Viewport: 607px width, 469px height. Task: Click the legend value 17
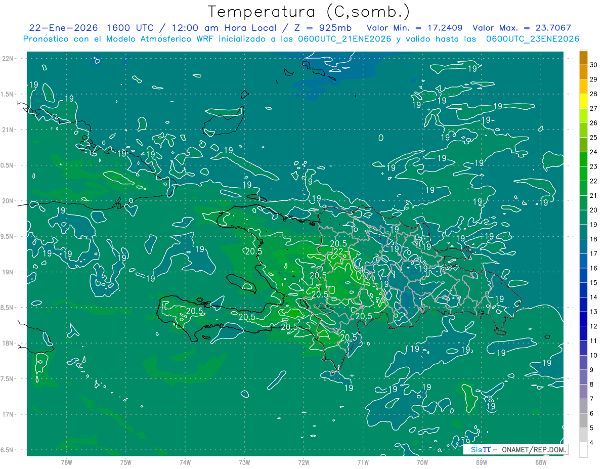pos(594,254)
